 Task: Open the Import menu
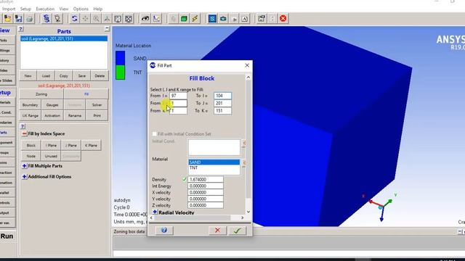tap(9, 9)
